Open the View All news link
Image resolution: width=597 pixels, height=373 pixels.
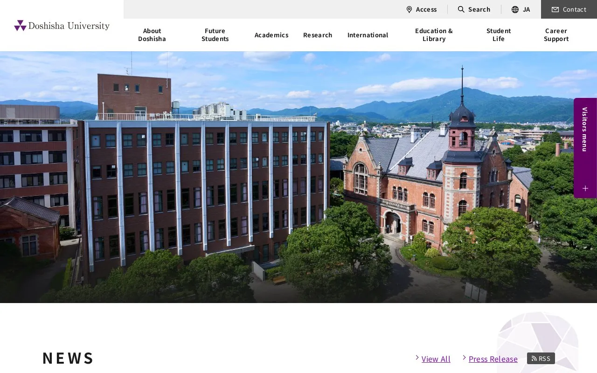click(x=436, y=359)
